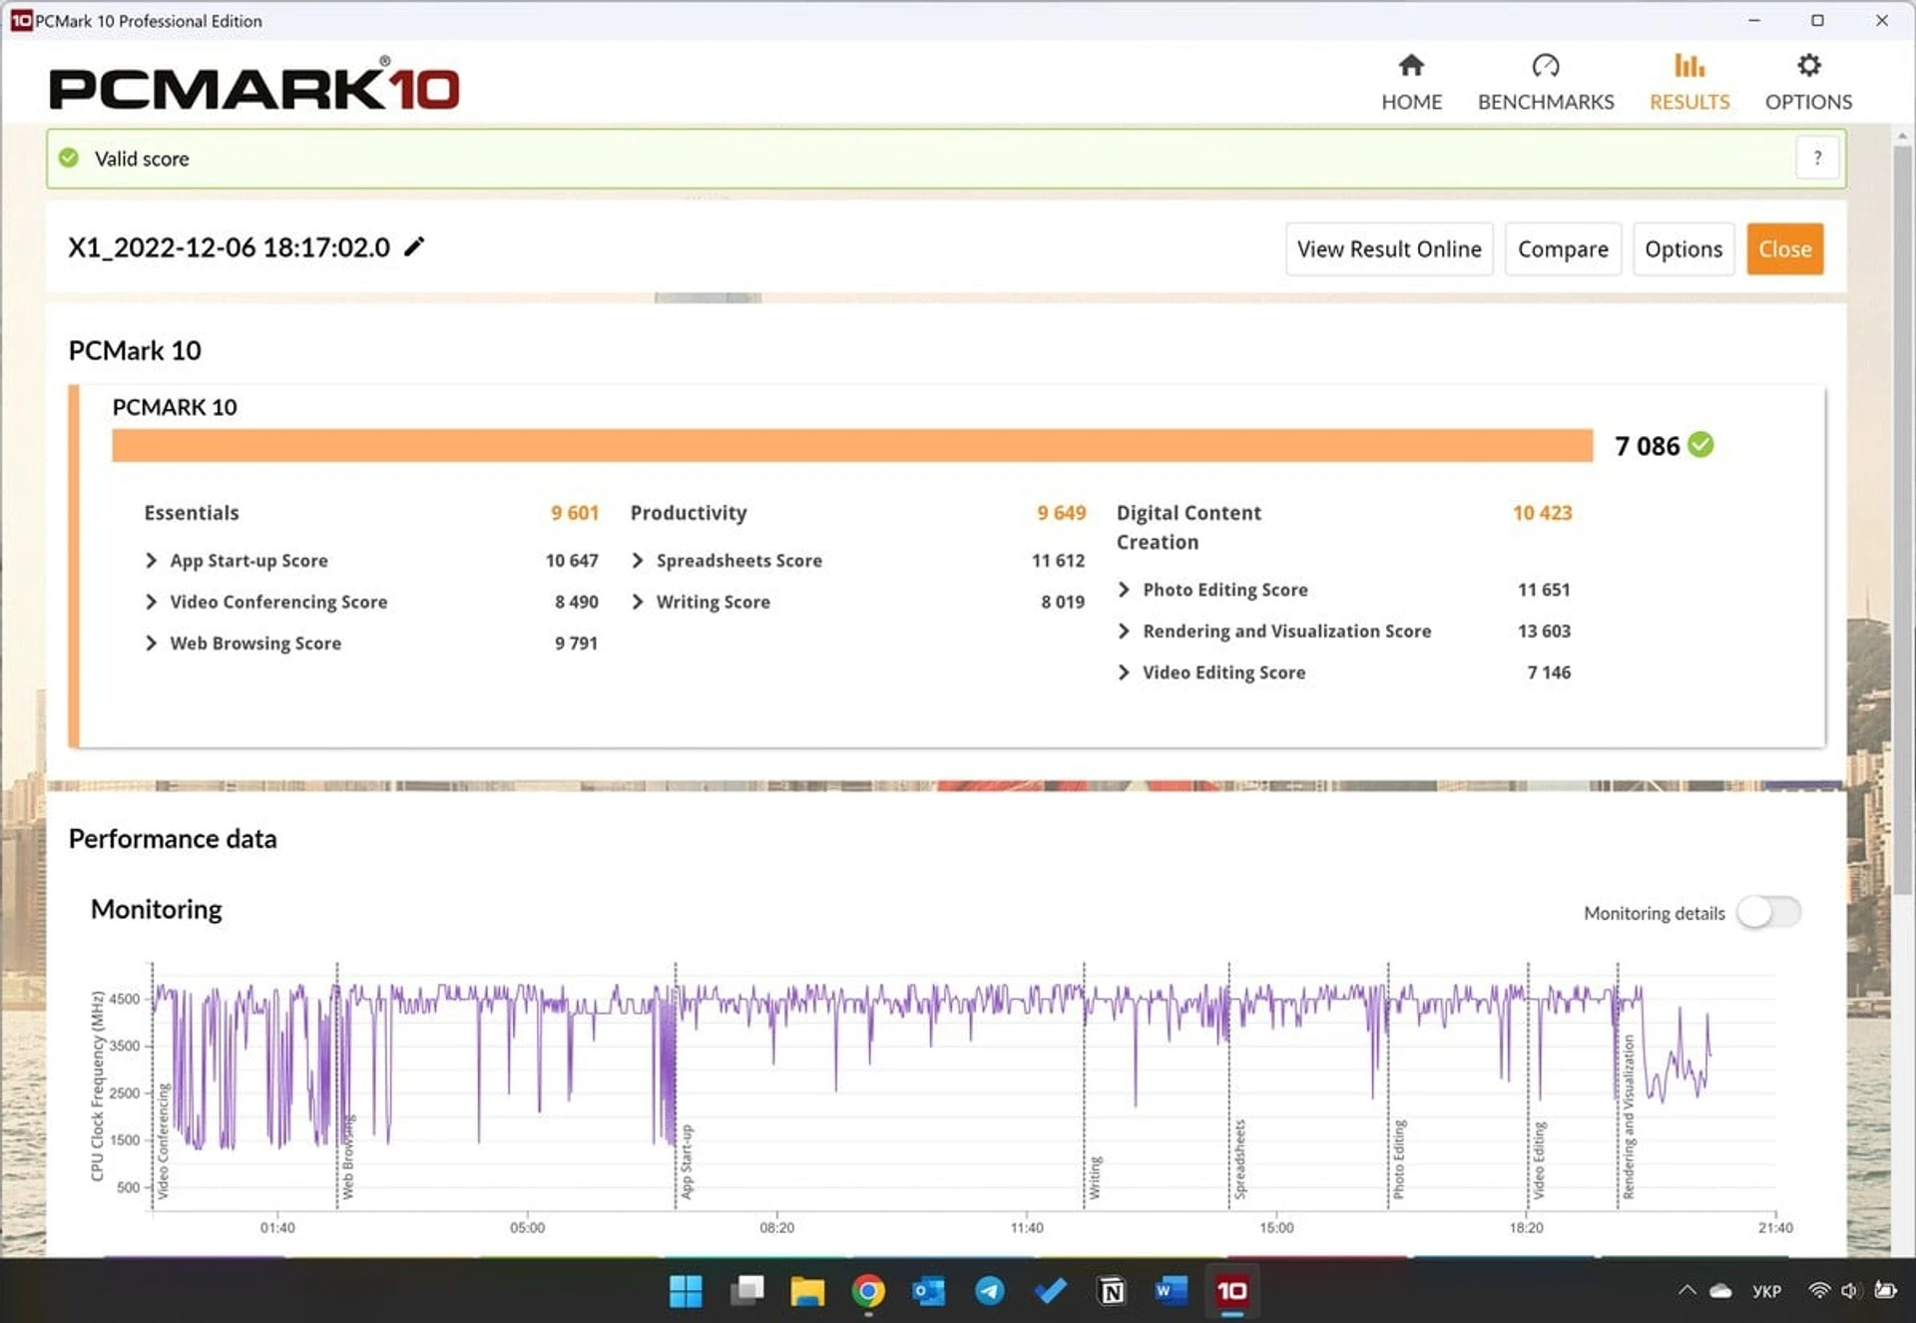Click OneDrive cloud tray icon

(1721, 1291)
